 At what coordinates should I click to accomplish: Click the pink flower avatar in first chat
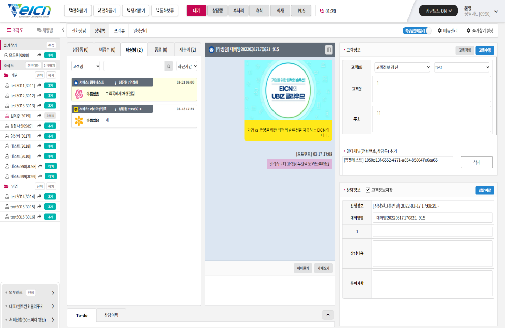coord(79,94)
